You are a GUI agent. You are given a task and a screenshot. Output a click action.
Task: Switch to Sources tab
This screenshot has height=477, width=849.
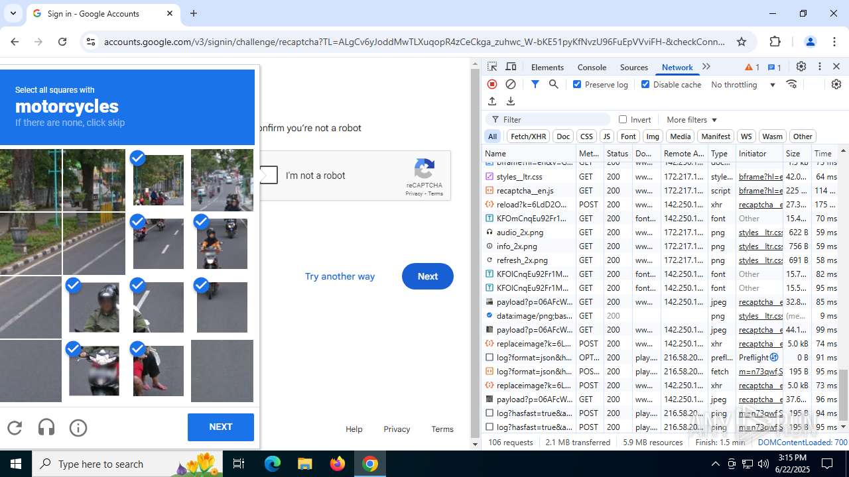coord(633,67)
